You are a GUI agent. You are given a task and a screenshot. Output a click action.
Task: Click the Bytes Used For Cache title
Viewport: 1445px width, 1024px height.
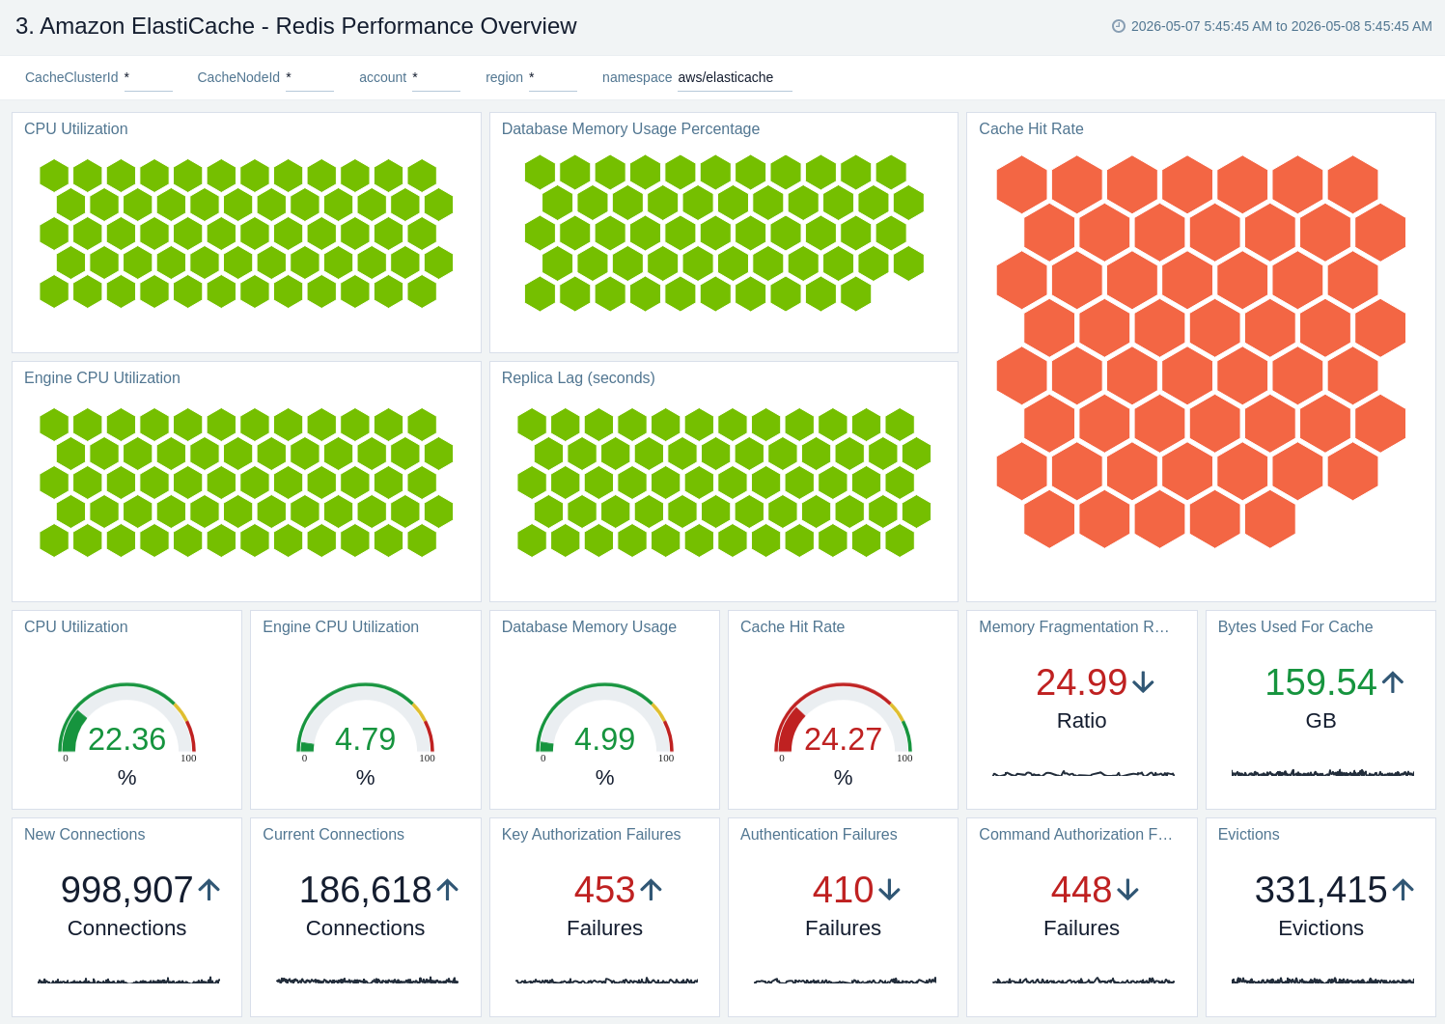1295,626
